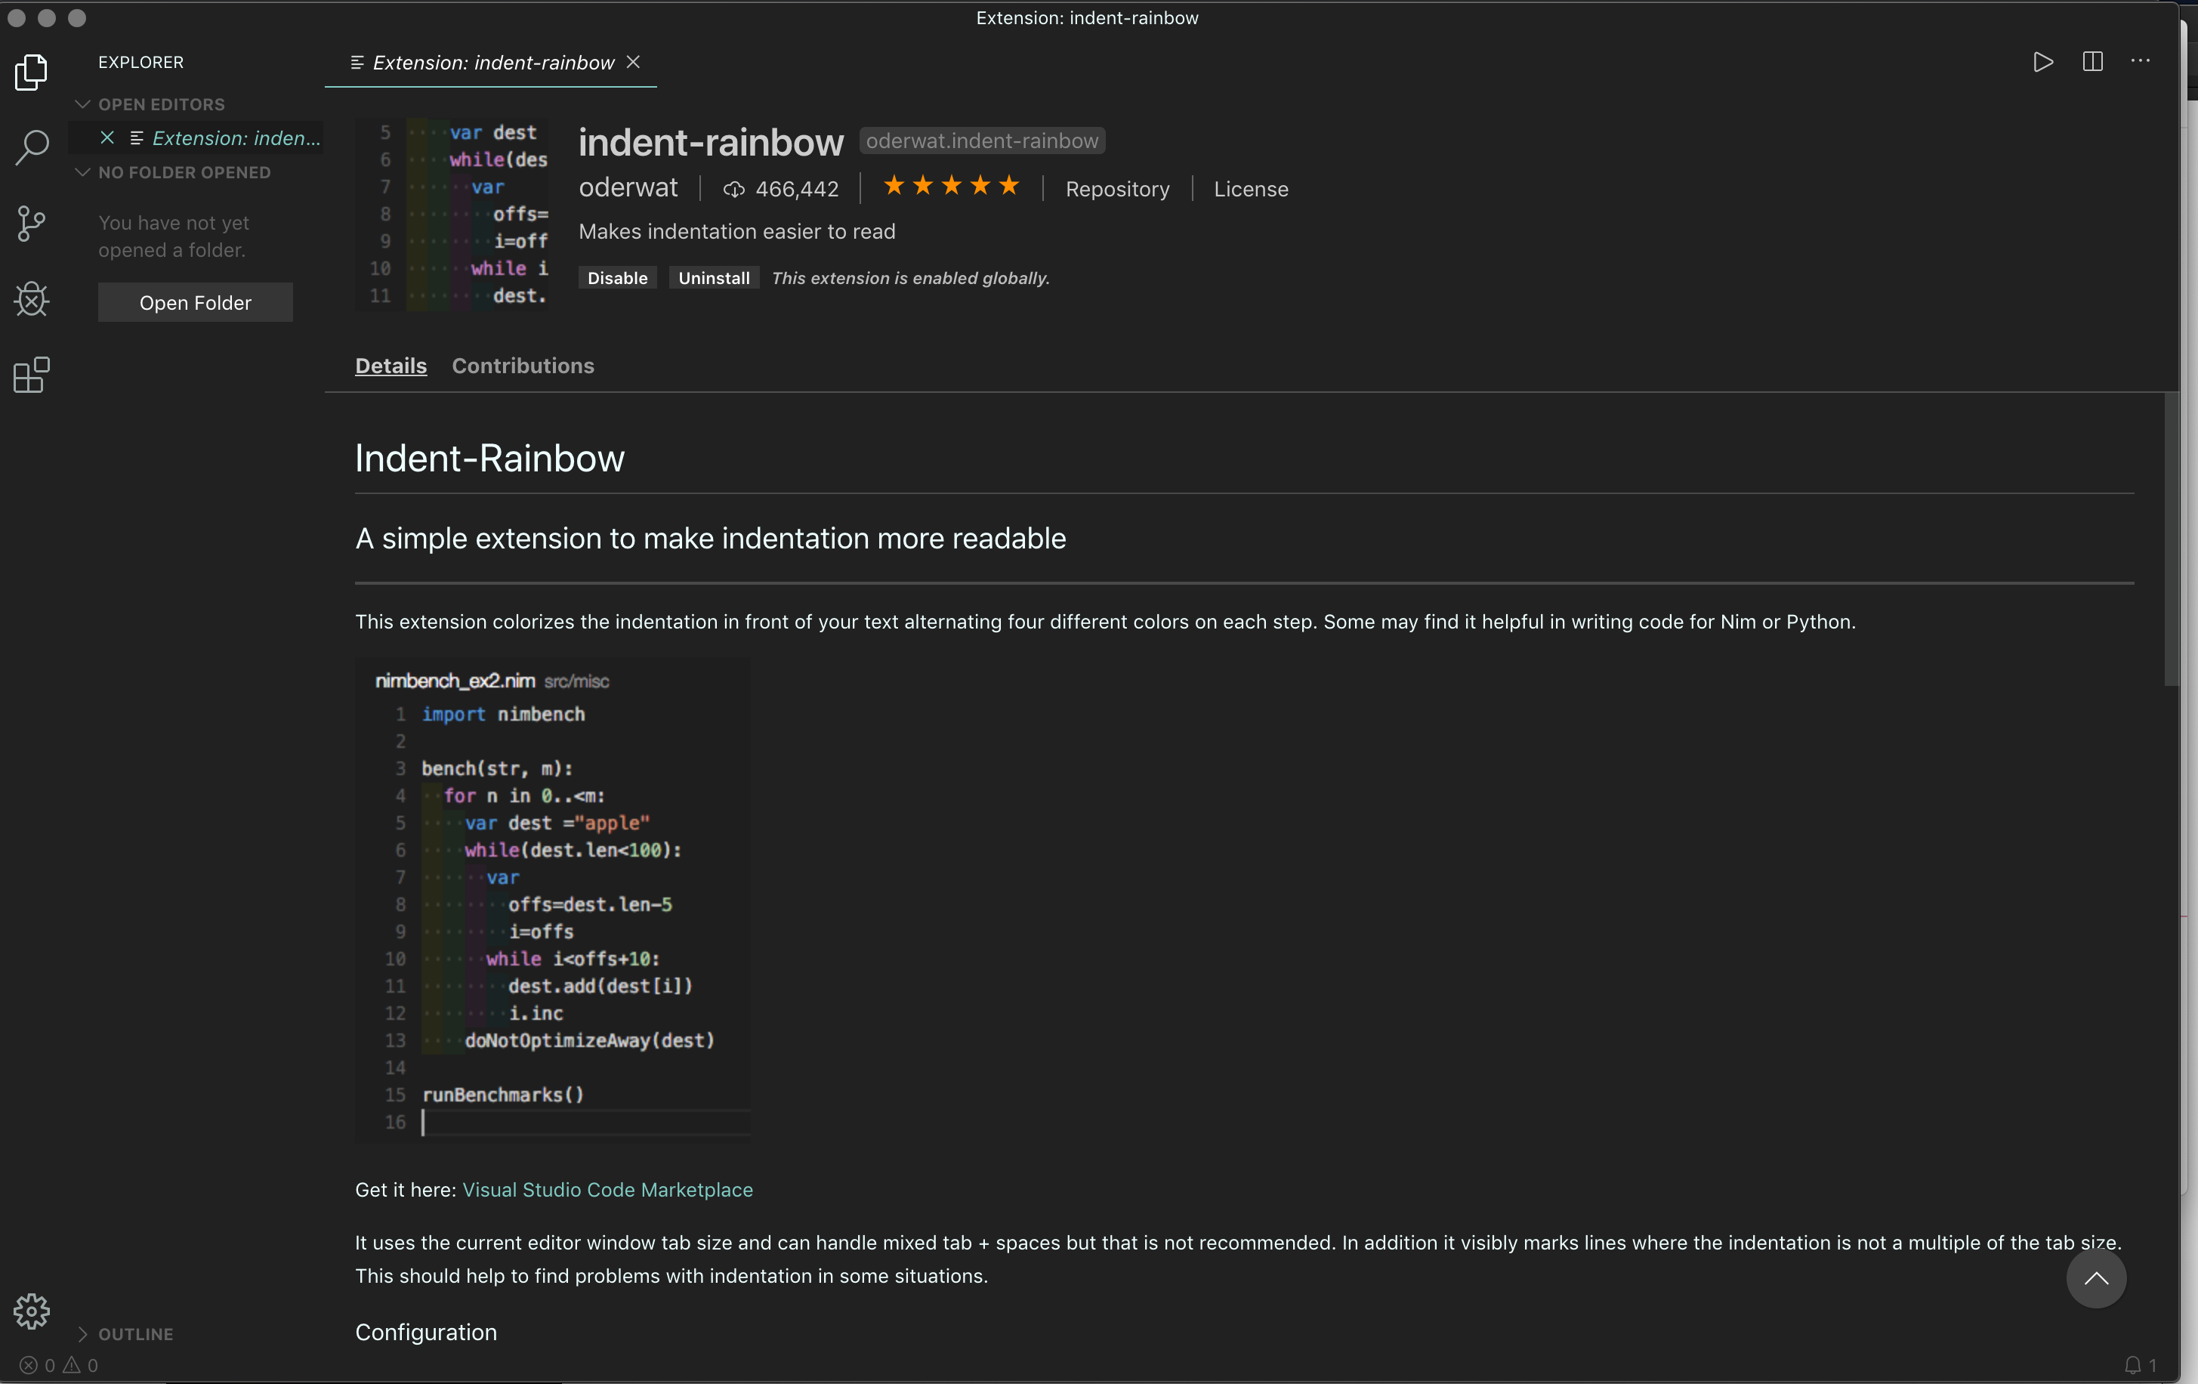The image size is (2198, 1384).
Task: Collapse the No Folder Opened section
Action: [x=183, y=172]
